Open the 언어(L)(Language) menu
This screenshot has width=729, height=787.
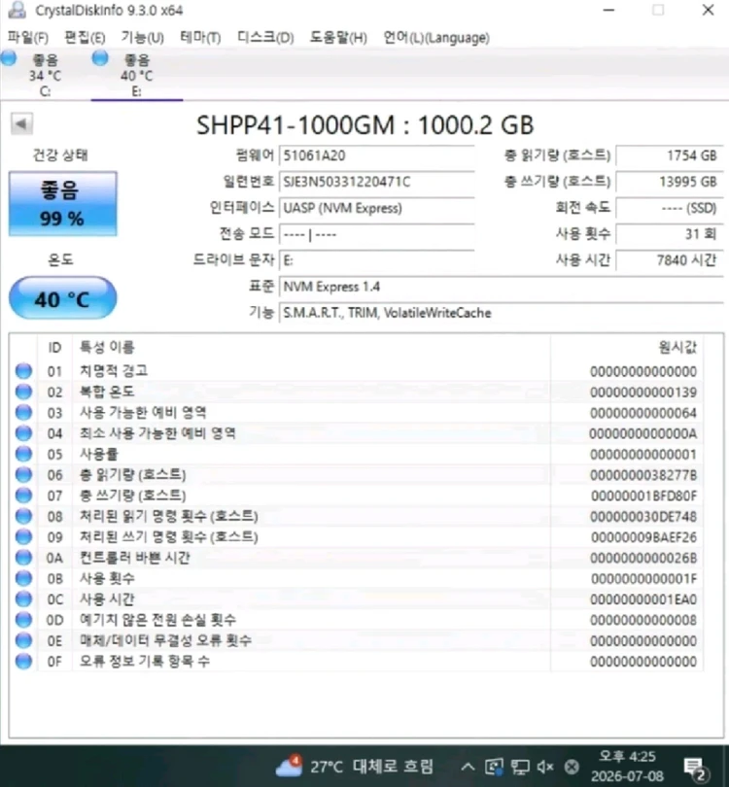[x=436, y=38]
